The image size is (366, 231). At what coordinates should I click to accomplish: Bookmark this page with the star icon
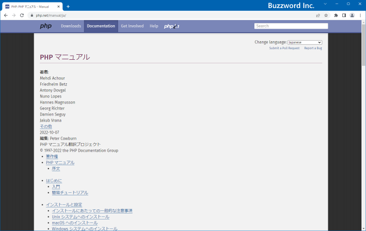click(326, 16)
